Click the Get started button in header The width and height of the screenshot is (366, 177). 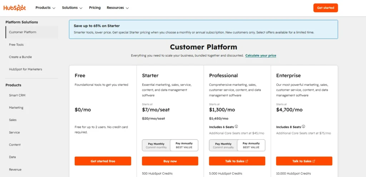[325, 8]
